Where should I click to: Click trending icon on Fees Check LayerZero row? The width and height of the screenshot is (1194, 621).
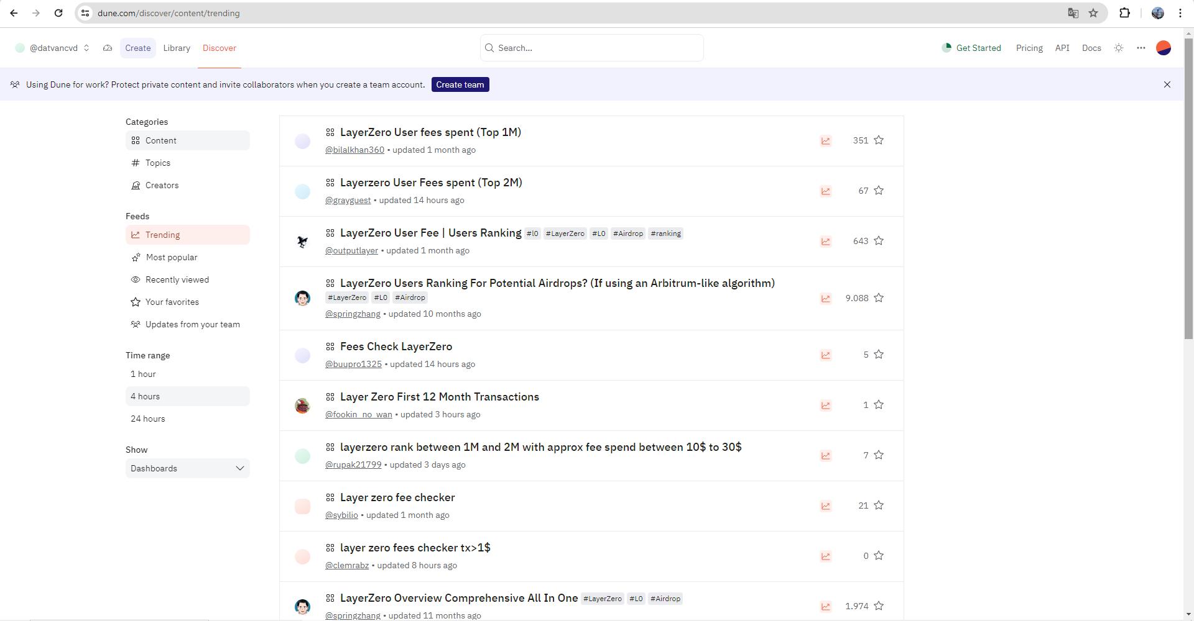826,355
